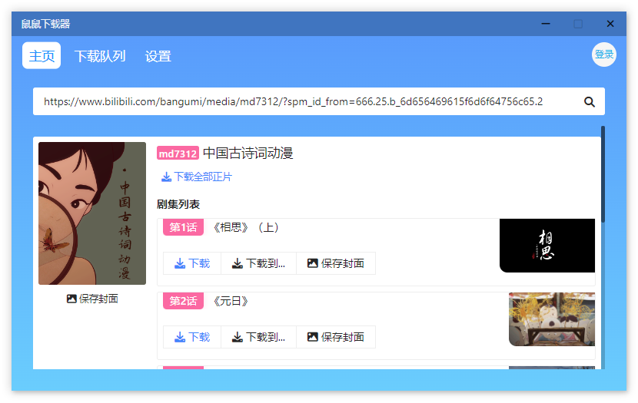
Task: Click 下载到... for 第2话
Action: (x=258, y=337)
